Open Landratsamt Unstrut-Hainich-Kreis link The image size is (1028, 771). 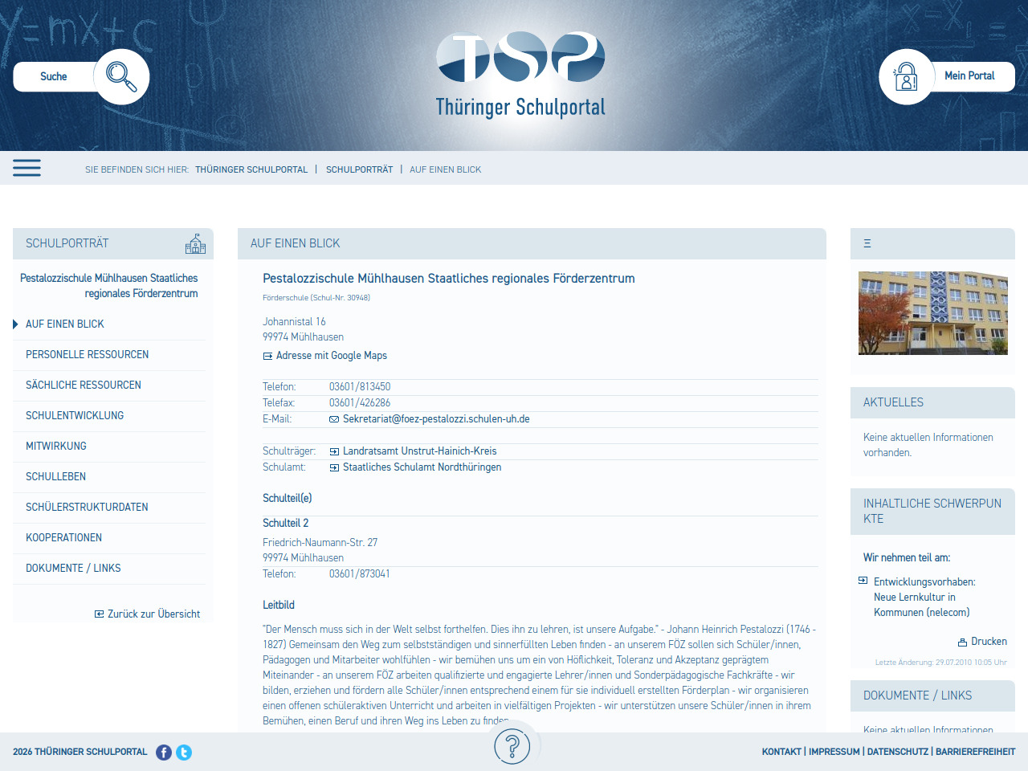419,451
